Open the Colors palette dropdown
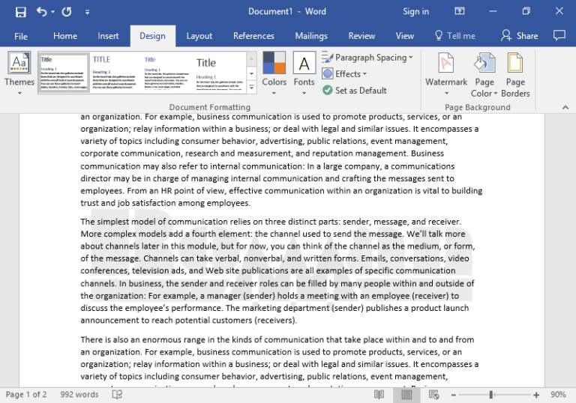The width and height of the screenshot is (576, 403). point(274,73)
